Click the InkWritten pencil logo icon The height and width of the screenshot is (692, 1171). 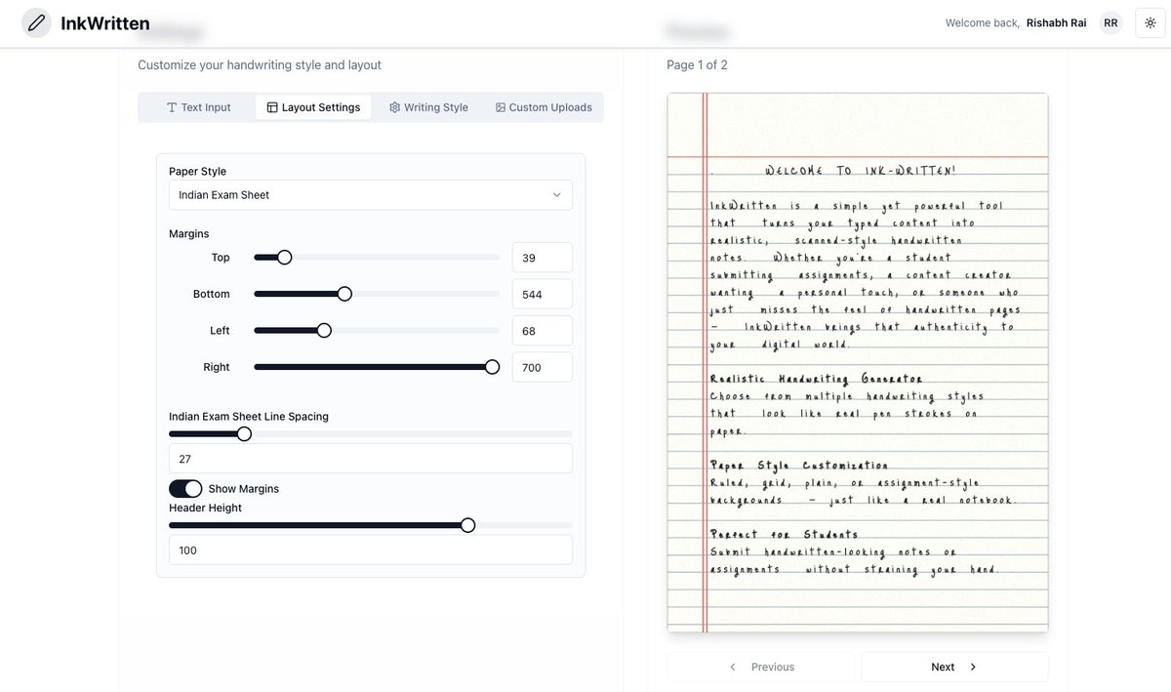pyautogui.click(x=36, y=22)
